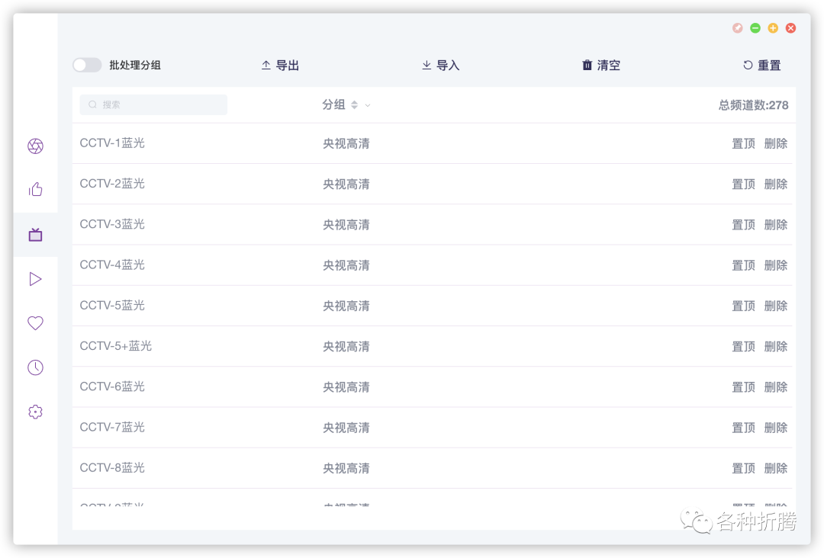The width and height of the screenshot is (824, 558).
Task: Click the magnifier icon in the search box
Action: pyautogui.click(x=92, y=104)
